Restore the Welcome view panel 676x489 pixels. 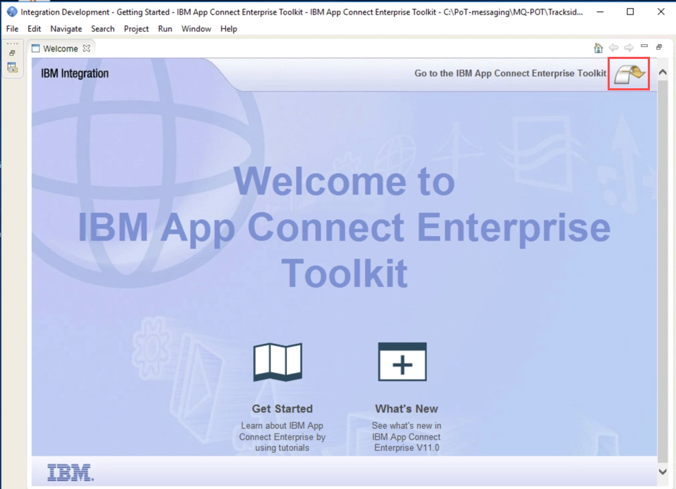coord(659,47)
